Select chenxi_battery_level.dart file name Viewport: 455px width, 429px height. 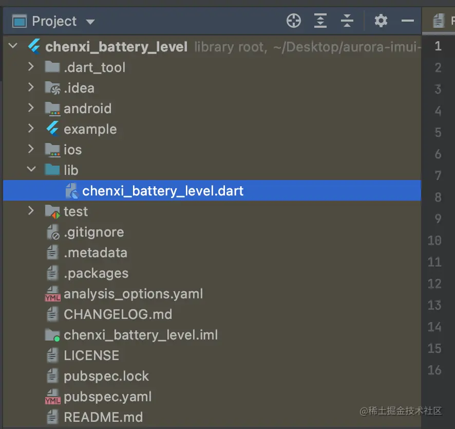point(163,191)
